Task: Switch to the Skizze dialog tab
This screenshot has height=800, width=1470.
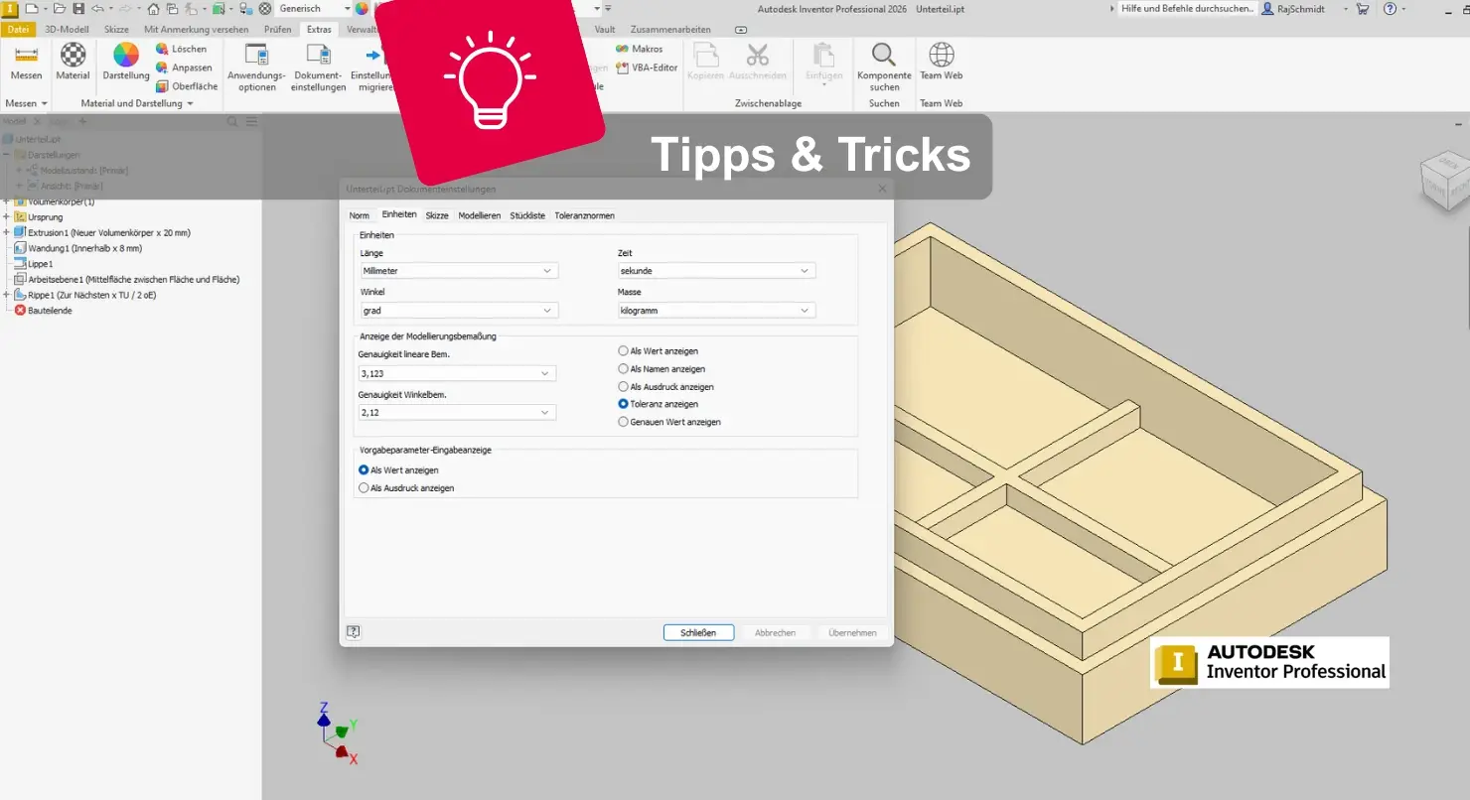Action: tap(437, 215)
